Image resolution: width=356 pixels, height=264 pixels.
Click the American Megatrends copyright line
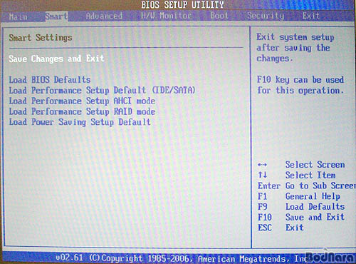[182, 258]
